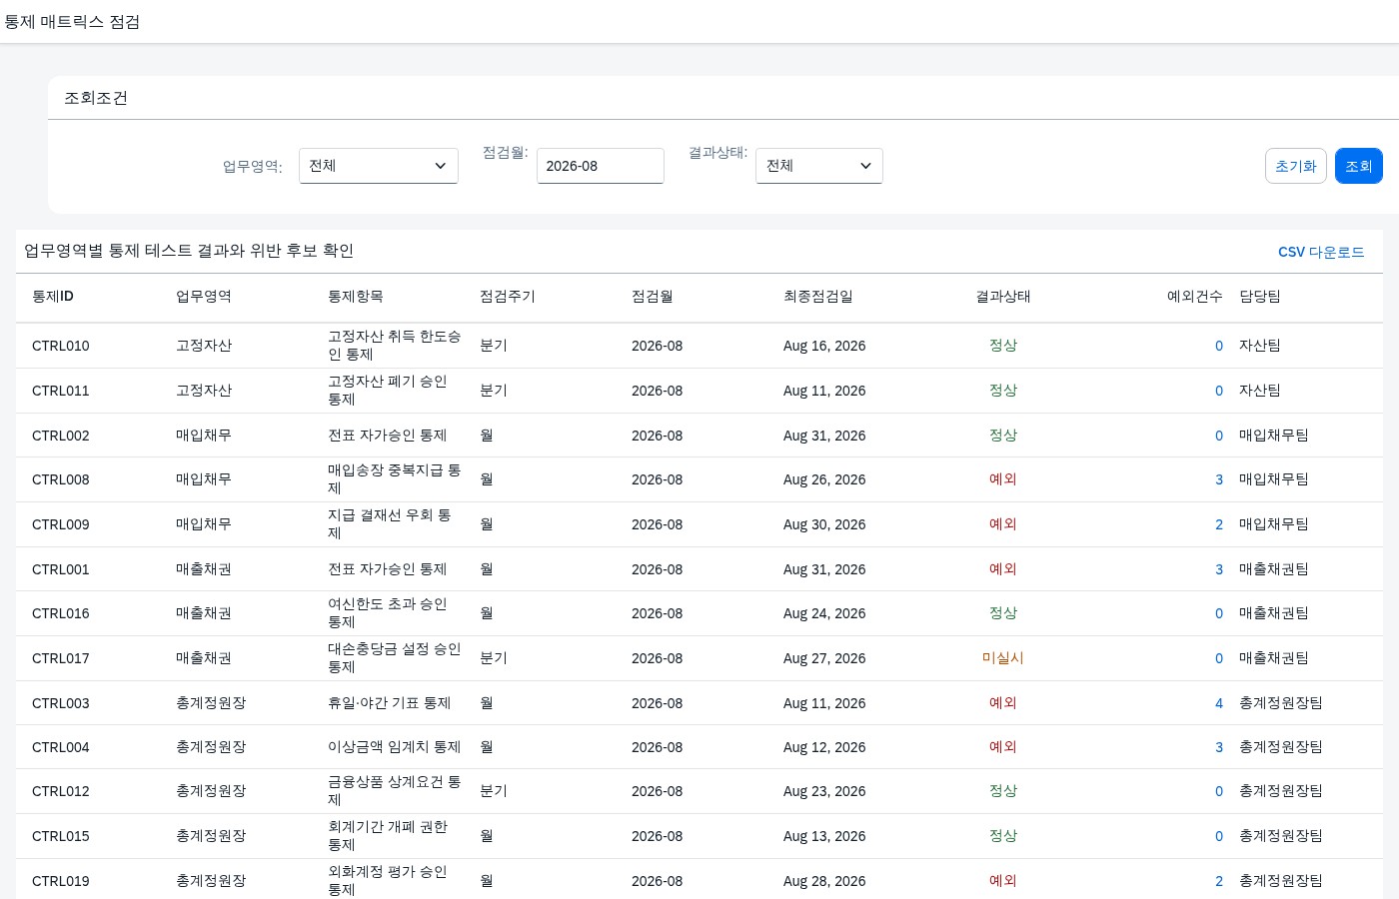This screenshot has width=1399, height=899.
Task: Open exception count 3 for CTRL004
Action: 1219,747
